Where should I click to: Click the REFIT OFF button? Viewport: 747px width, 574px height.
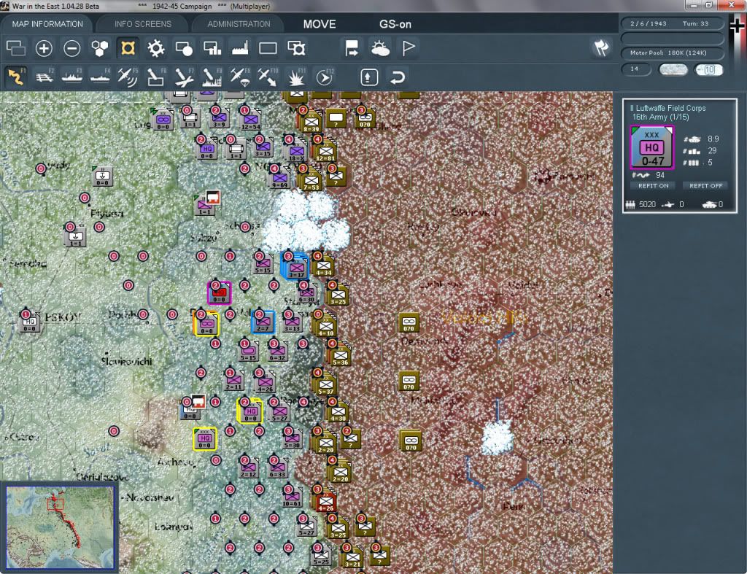[x=706, y=186]
